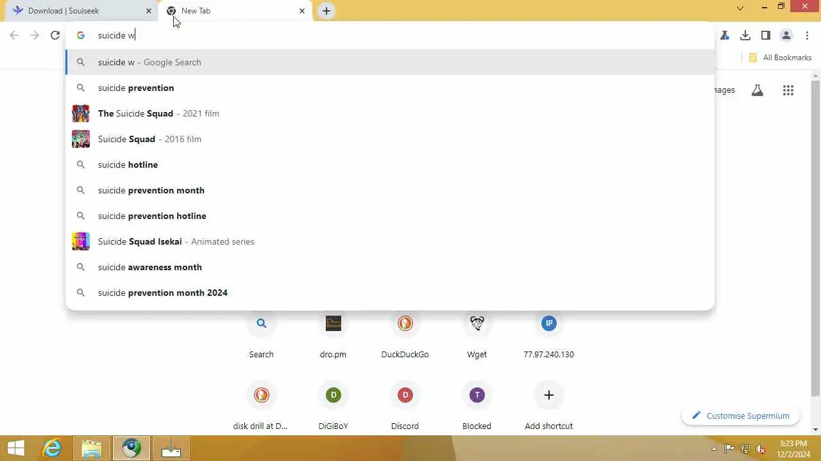Image resolution: width=821 pixels, height=461 pixels.
Task: Click the Google icon in the address bar
Action: tap(81, 35)
